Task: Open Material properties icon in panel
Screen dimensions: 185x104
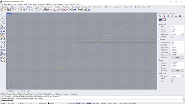Action: pos(168,16)
